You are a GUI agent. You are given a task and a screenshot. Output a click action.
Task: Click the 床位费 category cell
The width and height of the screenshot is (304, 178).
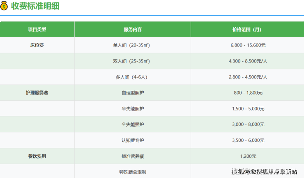pyautogui.click(x=37, y=45)
